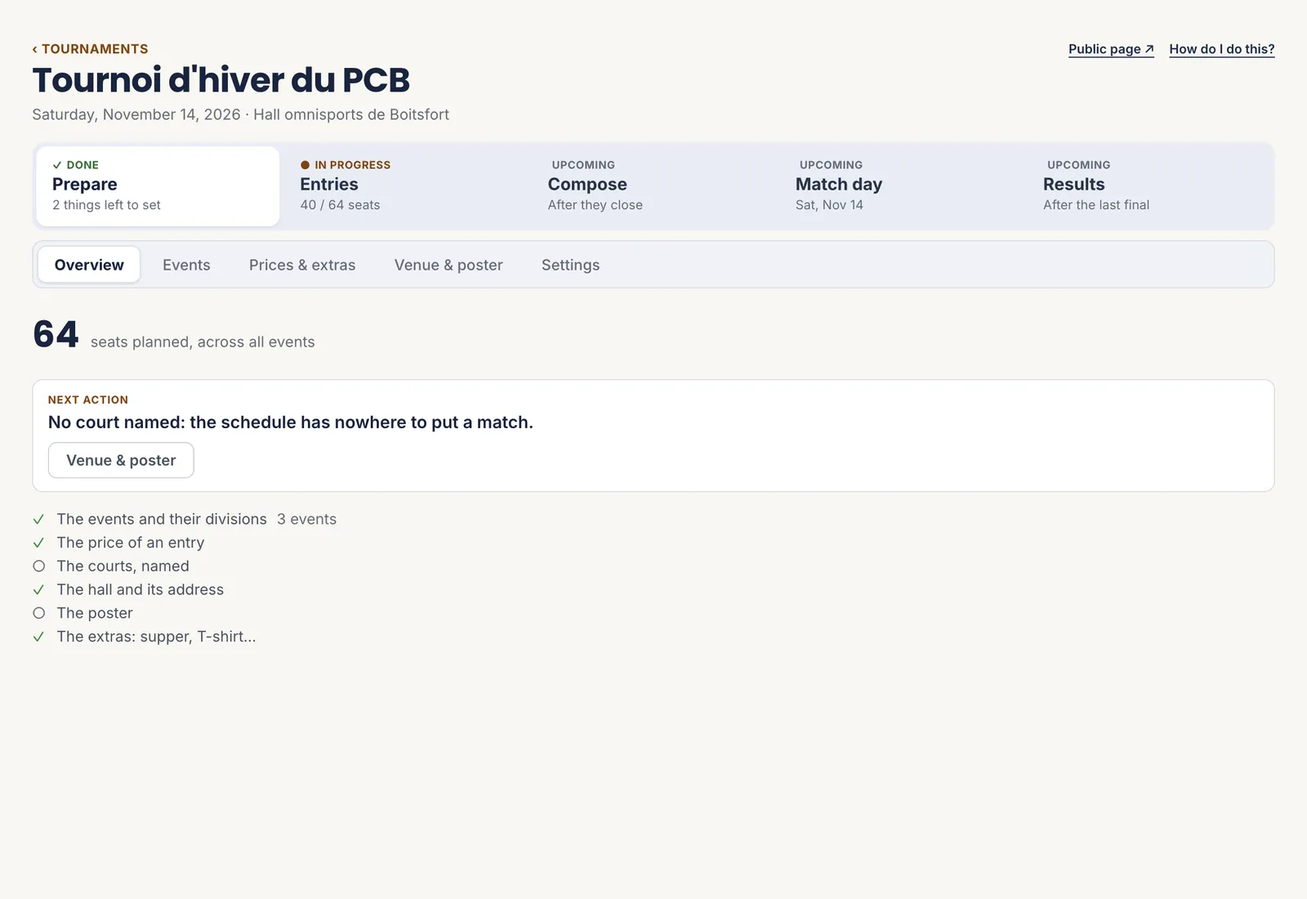1307x899 pixels.
Task: Click 'The extras: supper, T-shirt...' item
Action: (156, 637)
